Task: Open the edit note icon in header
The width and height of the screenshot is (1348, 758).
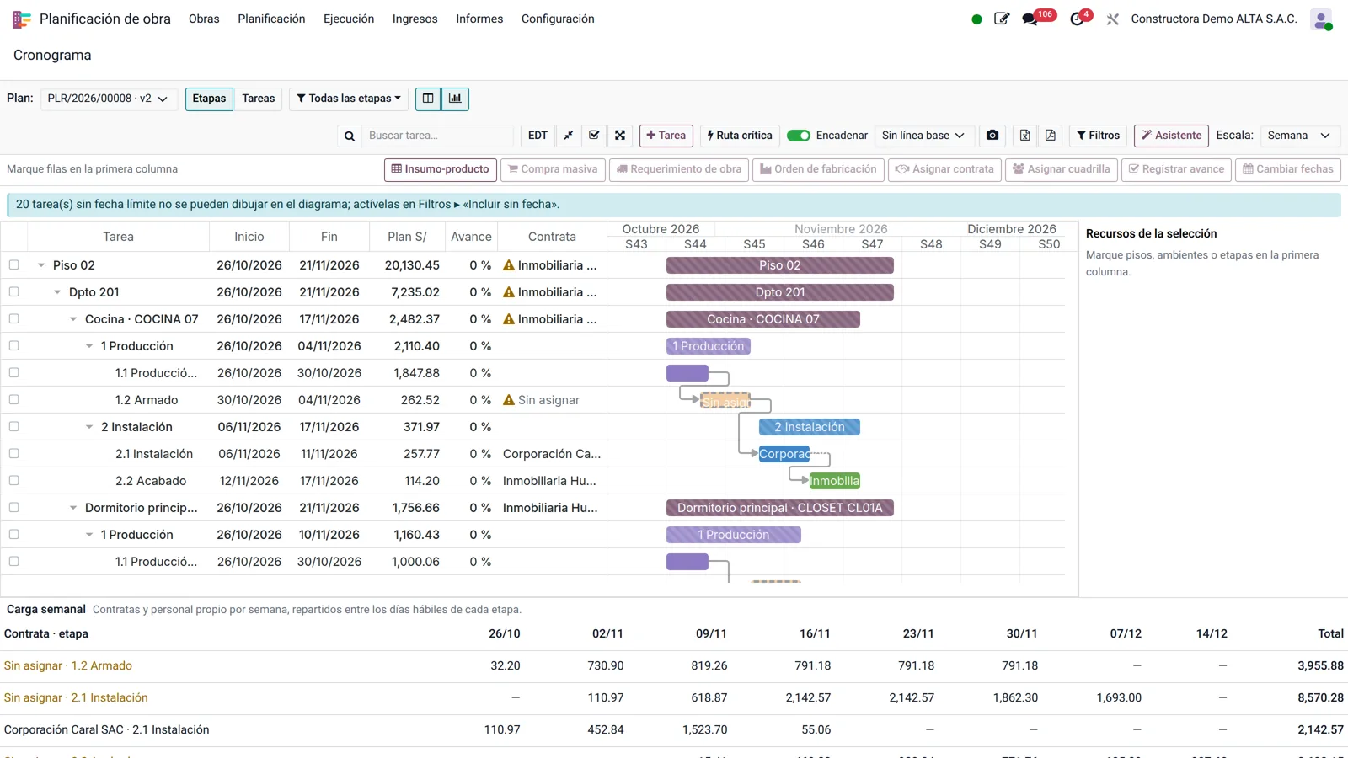Action: (1002, 19)
